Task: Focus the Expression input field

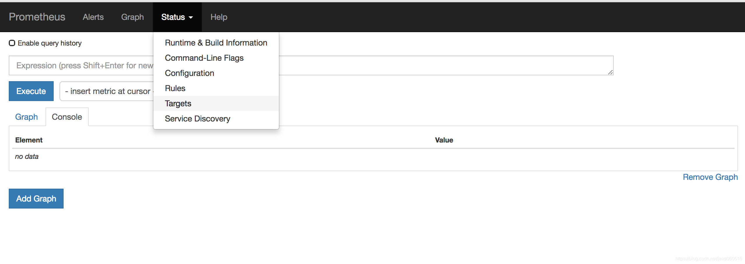Action: click(x=311, y=65)
